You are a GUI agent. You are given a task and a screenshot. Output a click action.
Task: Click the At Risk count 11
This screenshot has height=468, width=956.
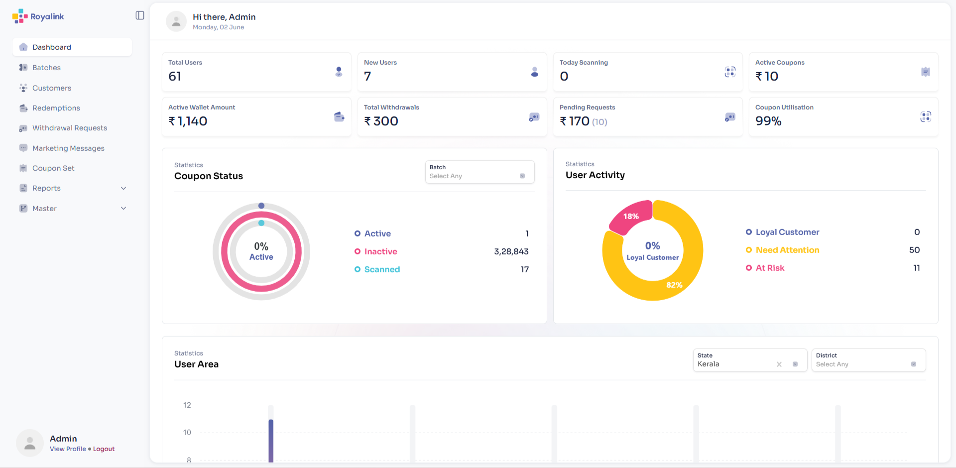point(917,268)
